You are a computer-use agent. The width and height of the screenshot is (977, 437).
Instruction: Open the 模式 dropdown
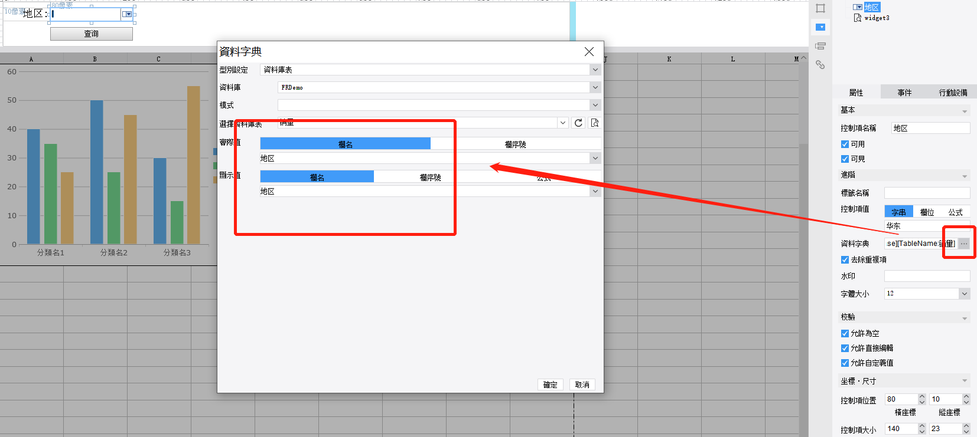coord(595,105)
